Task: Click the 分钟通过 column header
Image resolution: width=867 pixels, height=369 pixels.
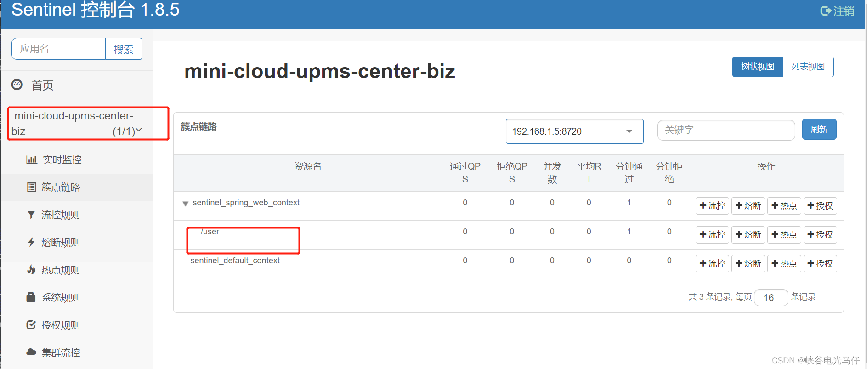Action: 629,173
